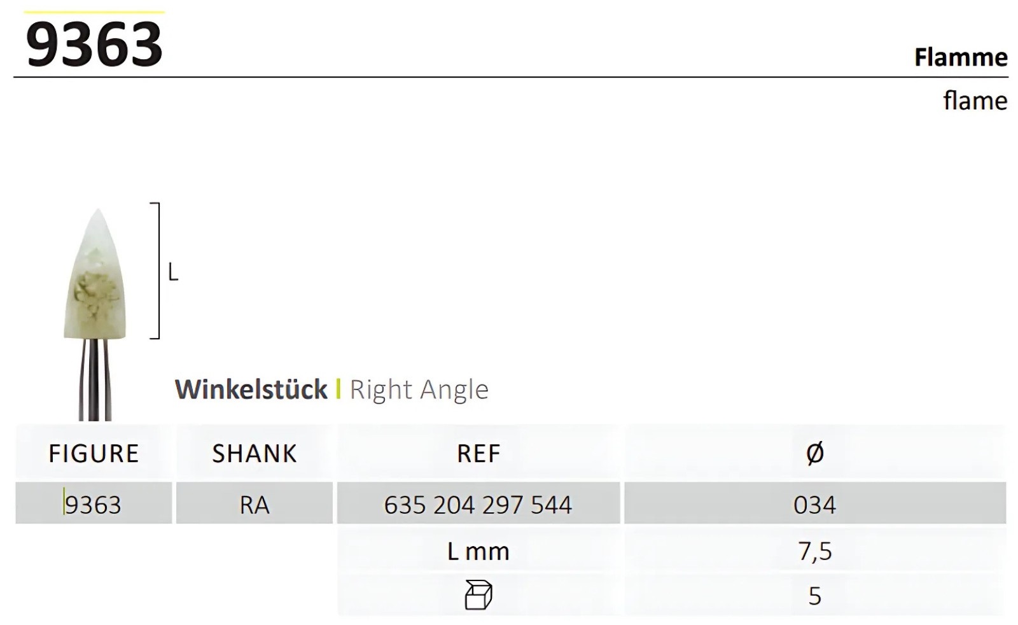
Task: Click the 034 diameter value
Action: pyautogui.click(x=814, y=505)
